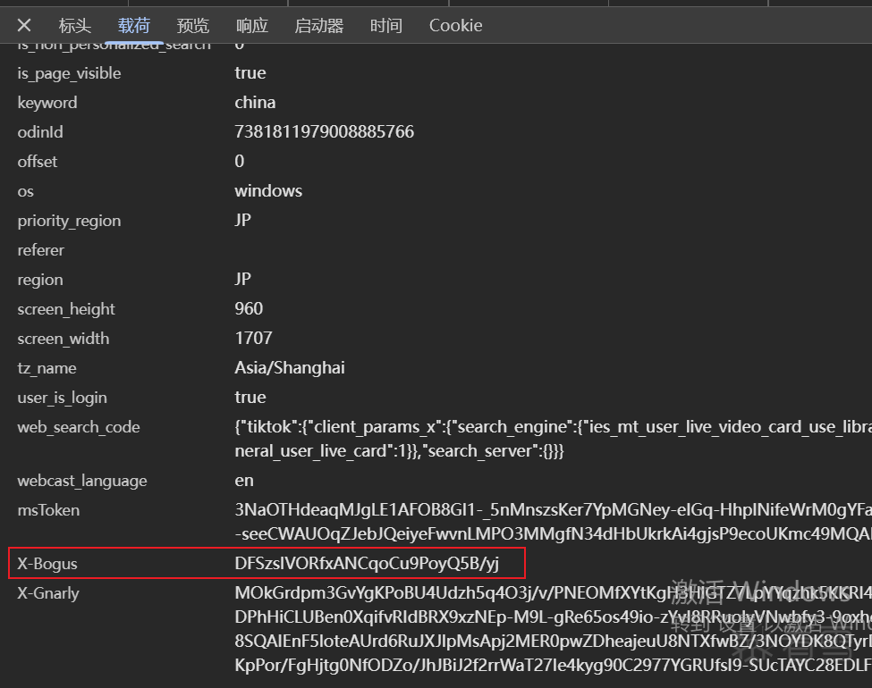Show the Cookie tab
This screenshot has width=872, height=688.
(455, 25)
